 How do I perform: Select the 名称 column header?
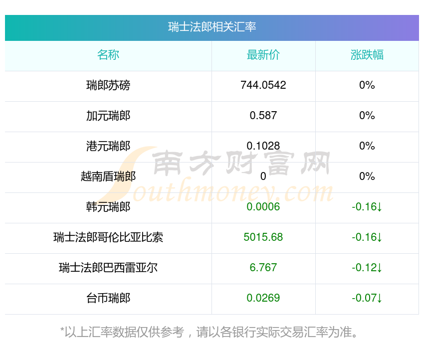108,55
